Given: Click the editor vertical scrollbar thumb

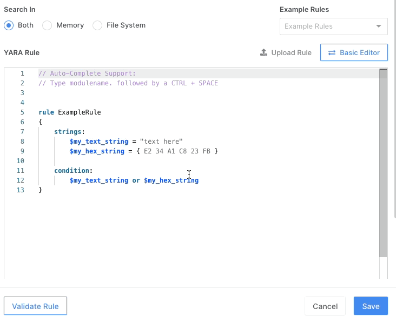Looking at the screenshot, I should [x=383, y=162].
